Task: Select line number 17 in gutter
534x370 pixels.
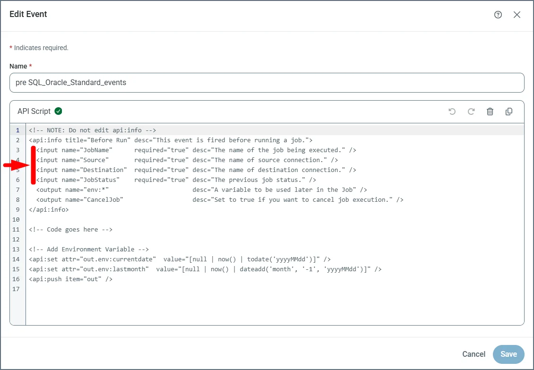Action: click(x=16, y=289)
